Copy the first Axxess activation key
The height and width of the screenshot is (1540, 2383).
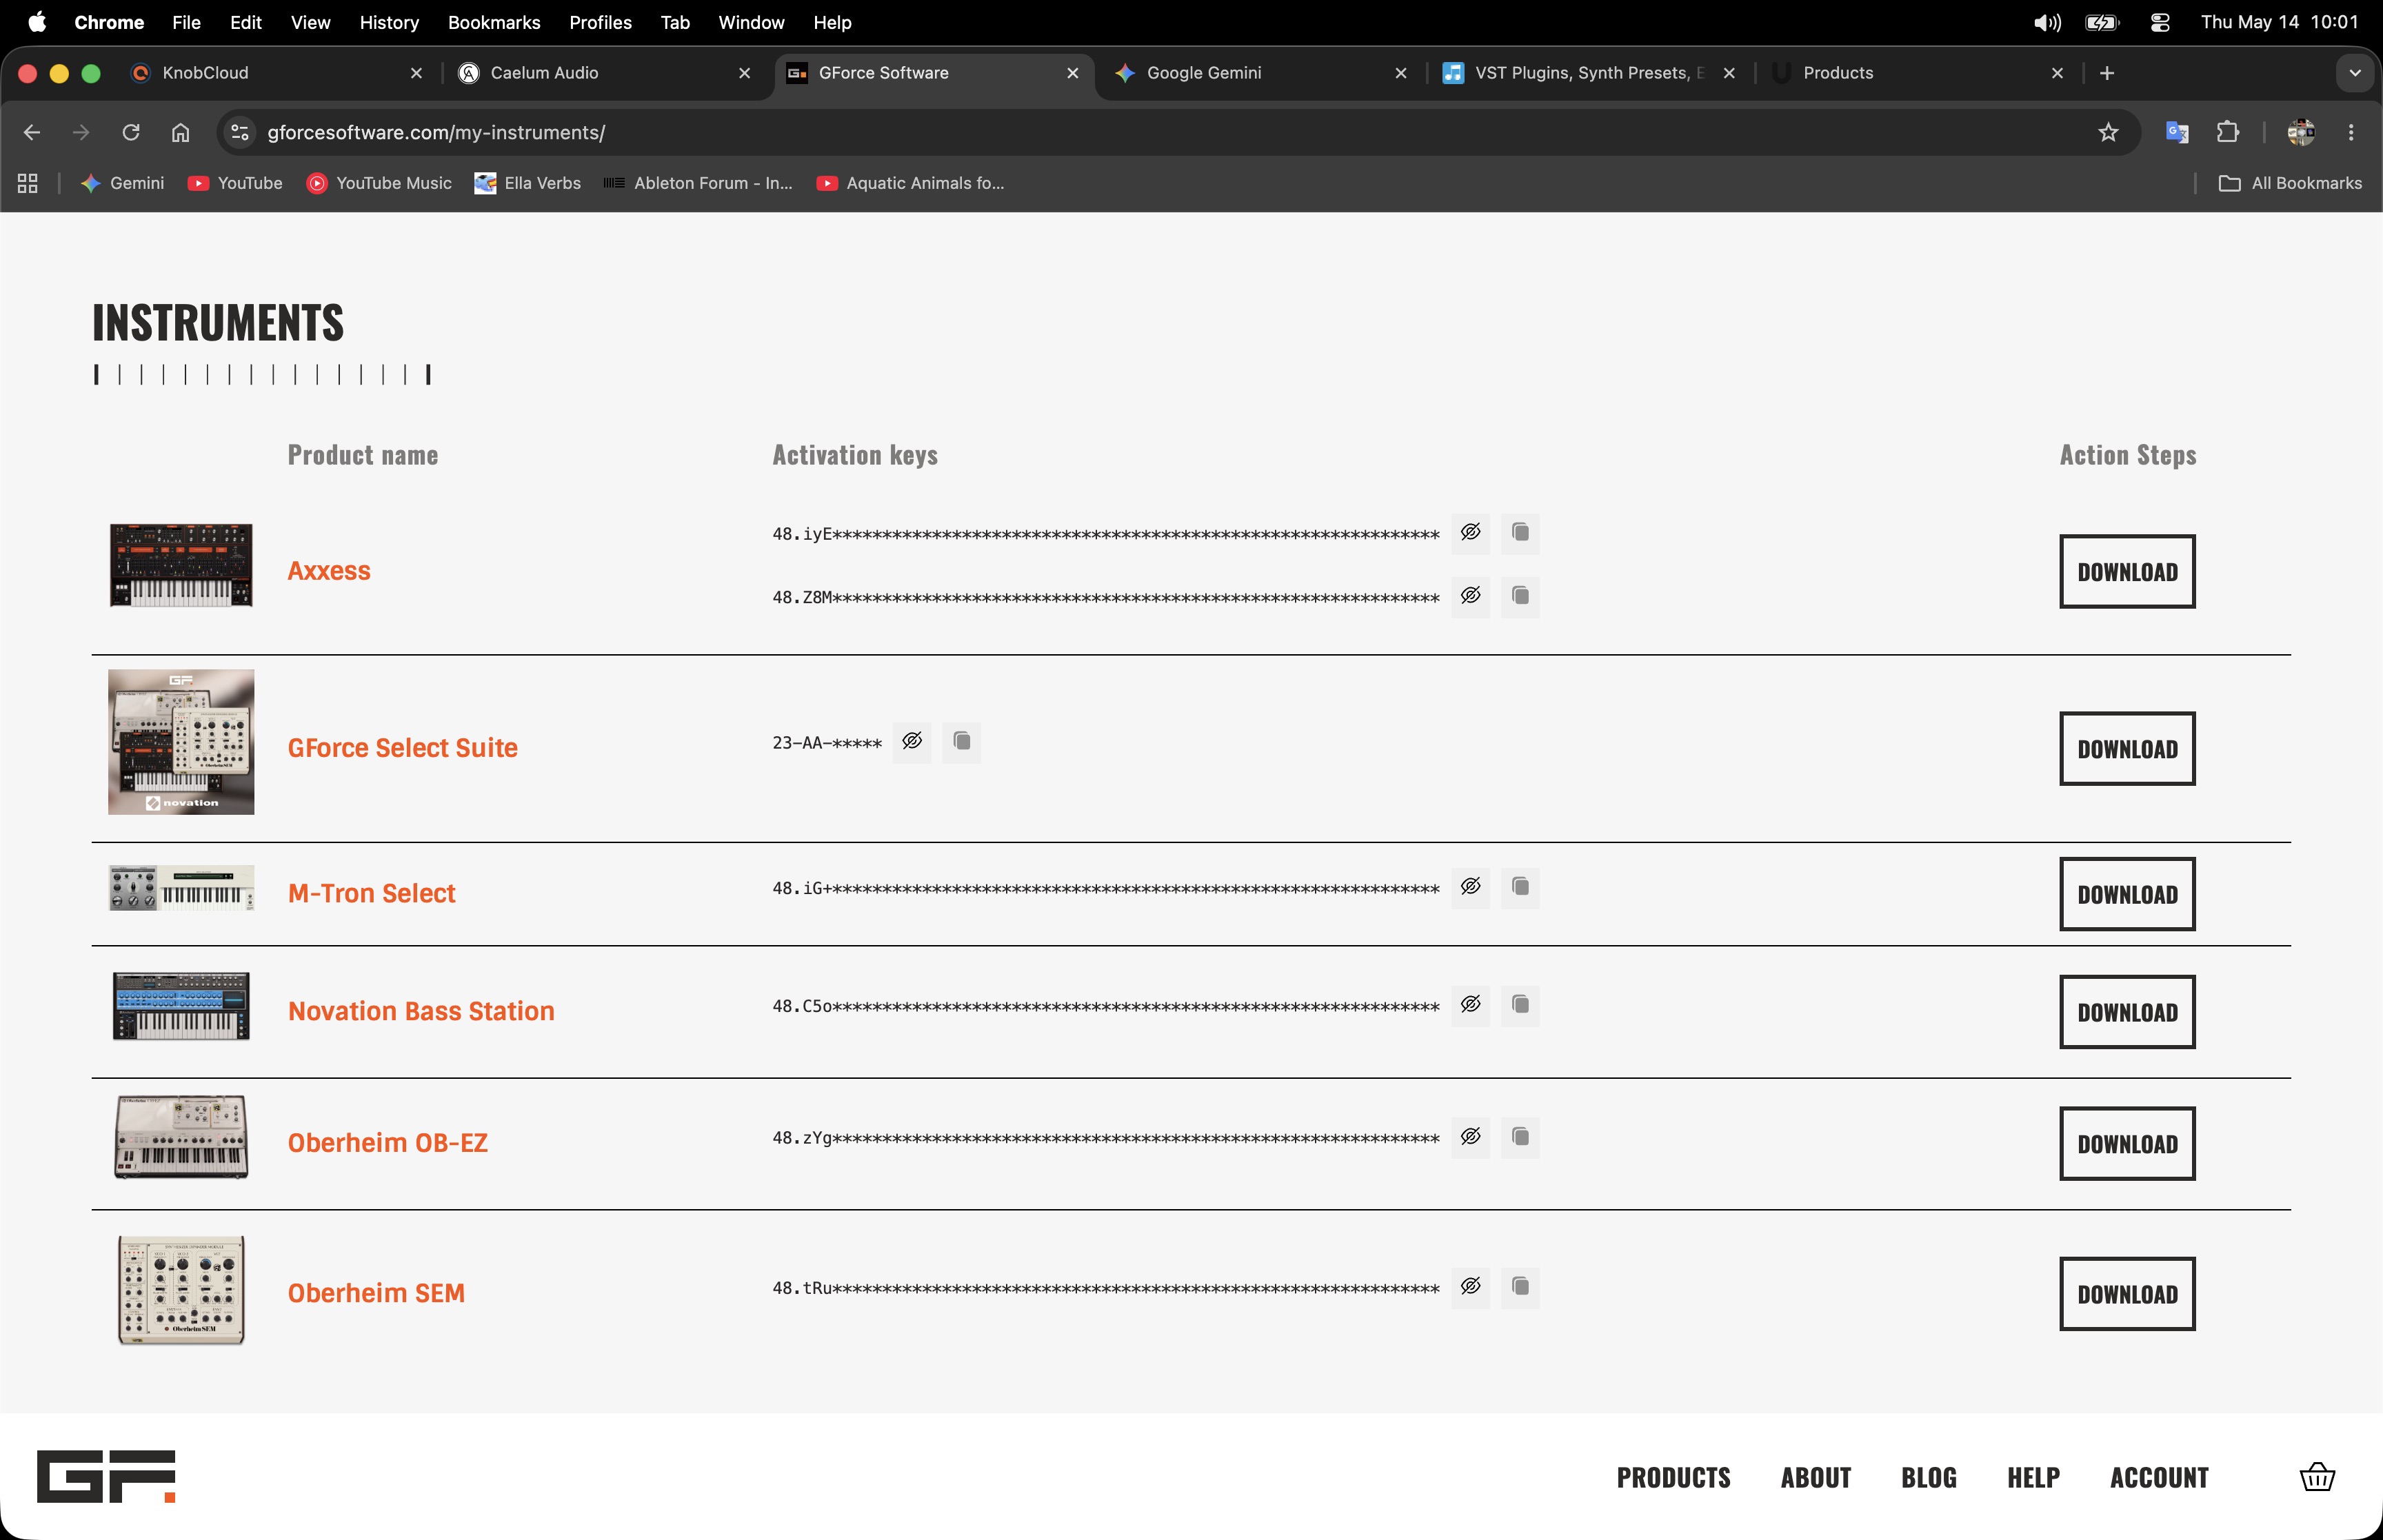pyautogui.click(x=1520, y=533)
